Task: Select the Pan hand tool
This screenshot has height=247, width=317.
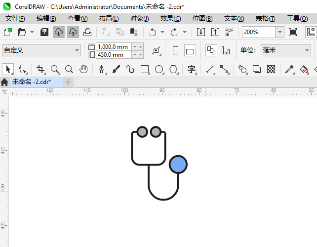Action: click(83, 69)
